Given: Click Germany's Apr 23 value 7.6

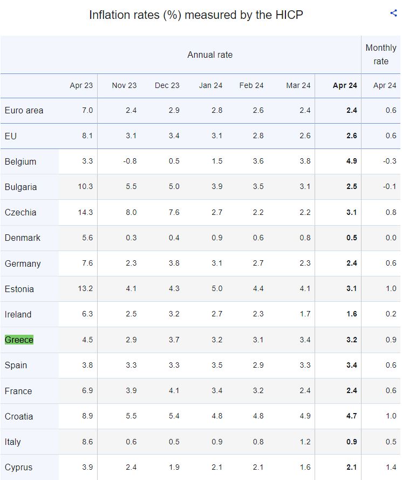Looking at the screenshot, I should click(87, 263).
